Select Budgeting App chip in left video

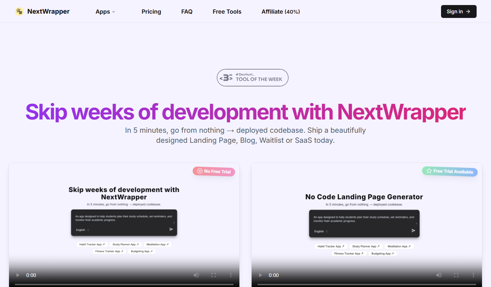[x=142, y=251]
